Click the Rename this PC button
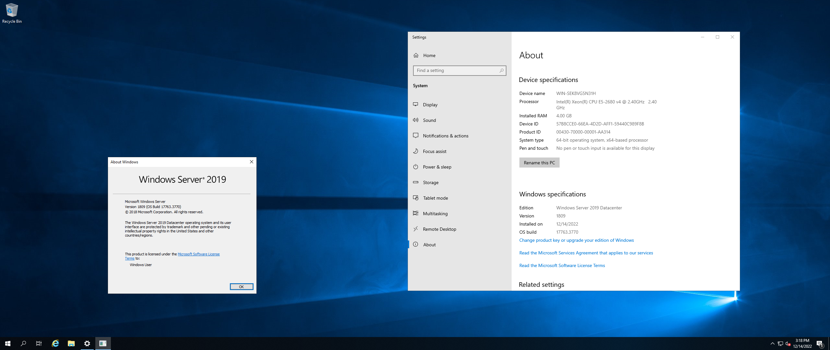 pos(539,163)
